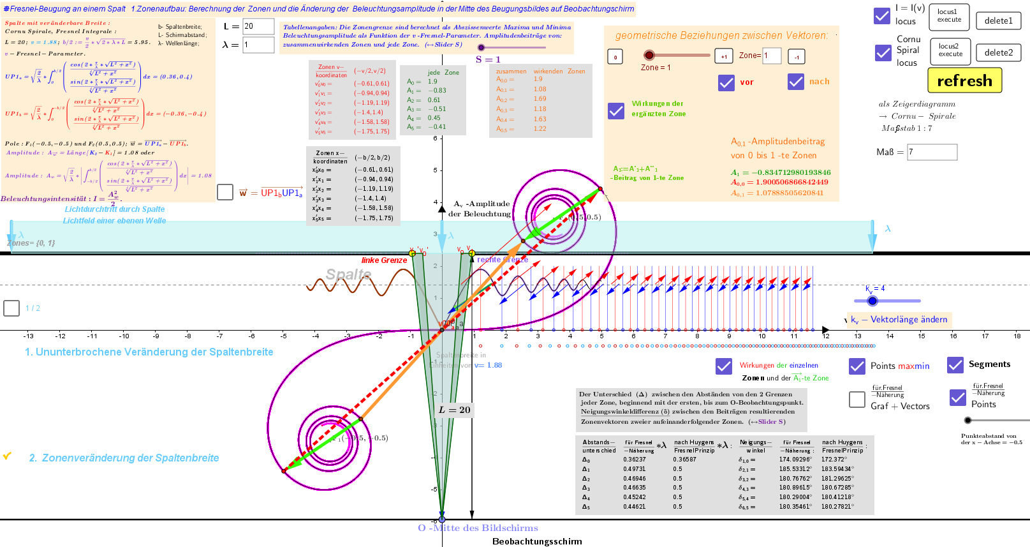Click the δ1,0 angle value 174.09296°
The width and height of the screenshot is (1030, 547).
795,460
